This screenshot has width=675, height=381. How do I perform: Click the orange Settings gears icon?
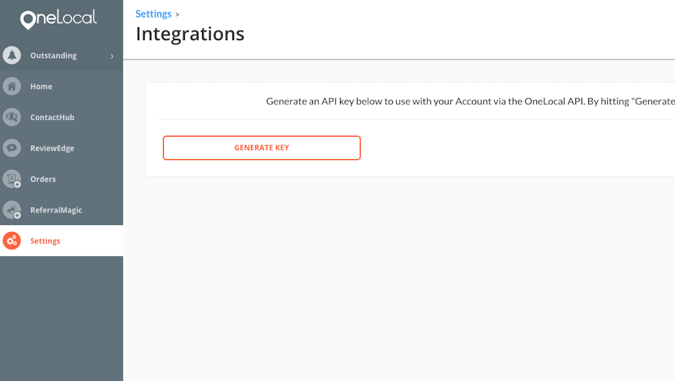[x=12, y=241]
